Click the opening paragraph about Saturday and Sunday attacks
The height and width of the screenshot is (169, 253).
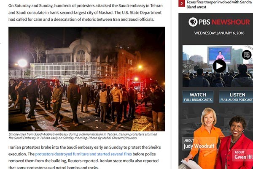click(x=86, y=12)
